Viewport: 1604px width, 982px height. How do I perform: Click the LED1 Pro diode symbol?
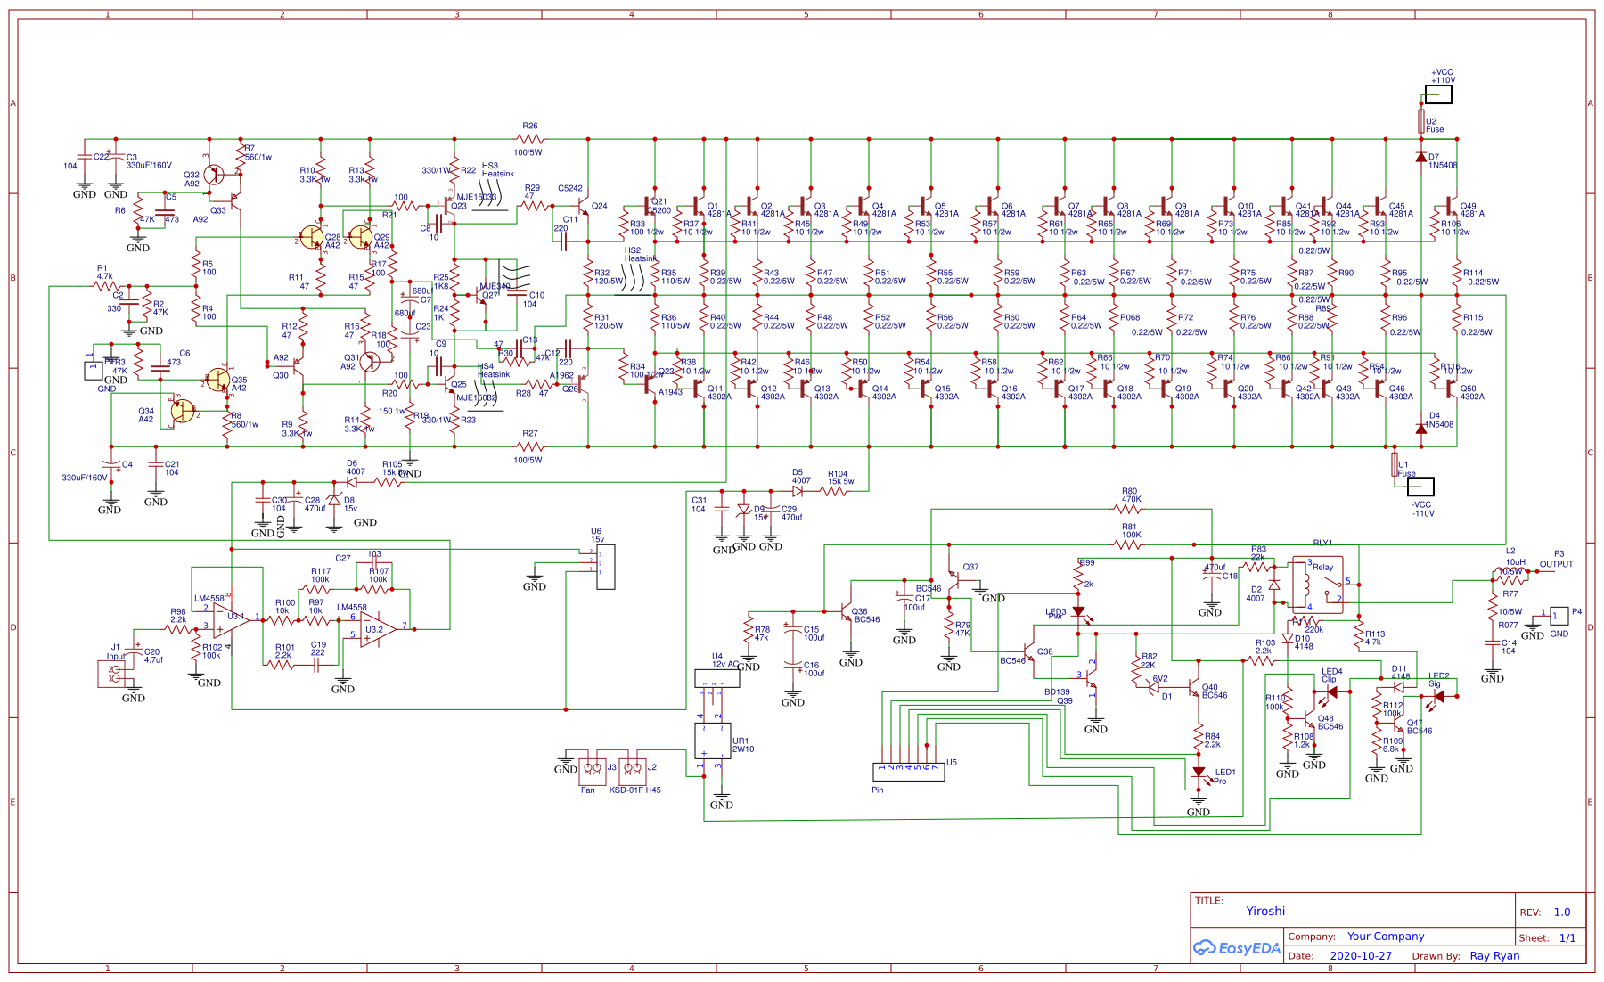coord(1199,773)
